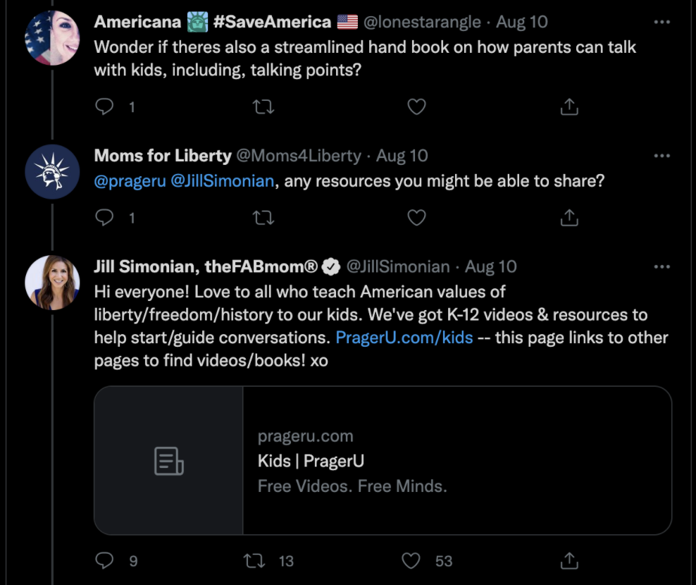Reply to Moms for Liberty tweet
The width and height of the screenshot is (696, 585).
point(104,218)
